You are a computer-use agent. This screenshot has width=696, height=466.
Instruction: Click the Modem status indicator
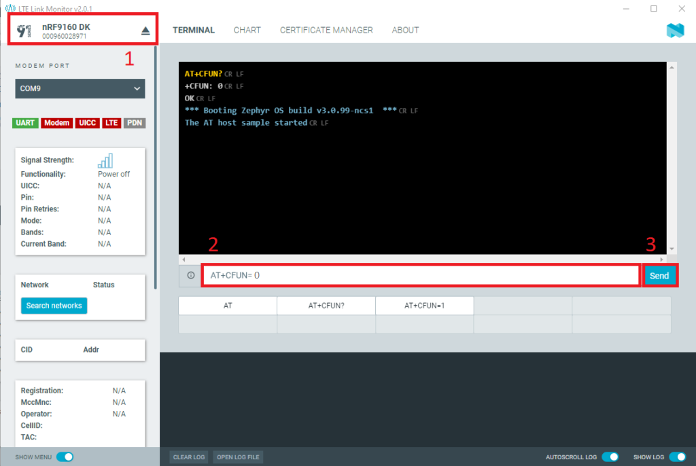[x=57, y=123]
